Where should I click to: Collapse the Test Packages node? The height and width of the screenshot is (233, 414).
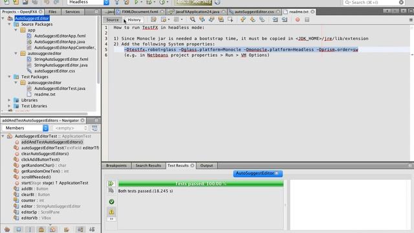tap(9, 76)
